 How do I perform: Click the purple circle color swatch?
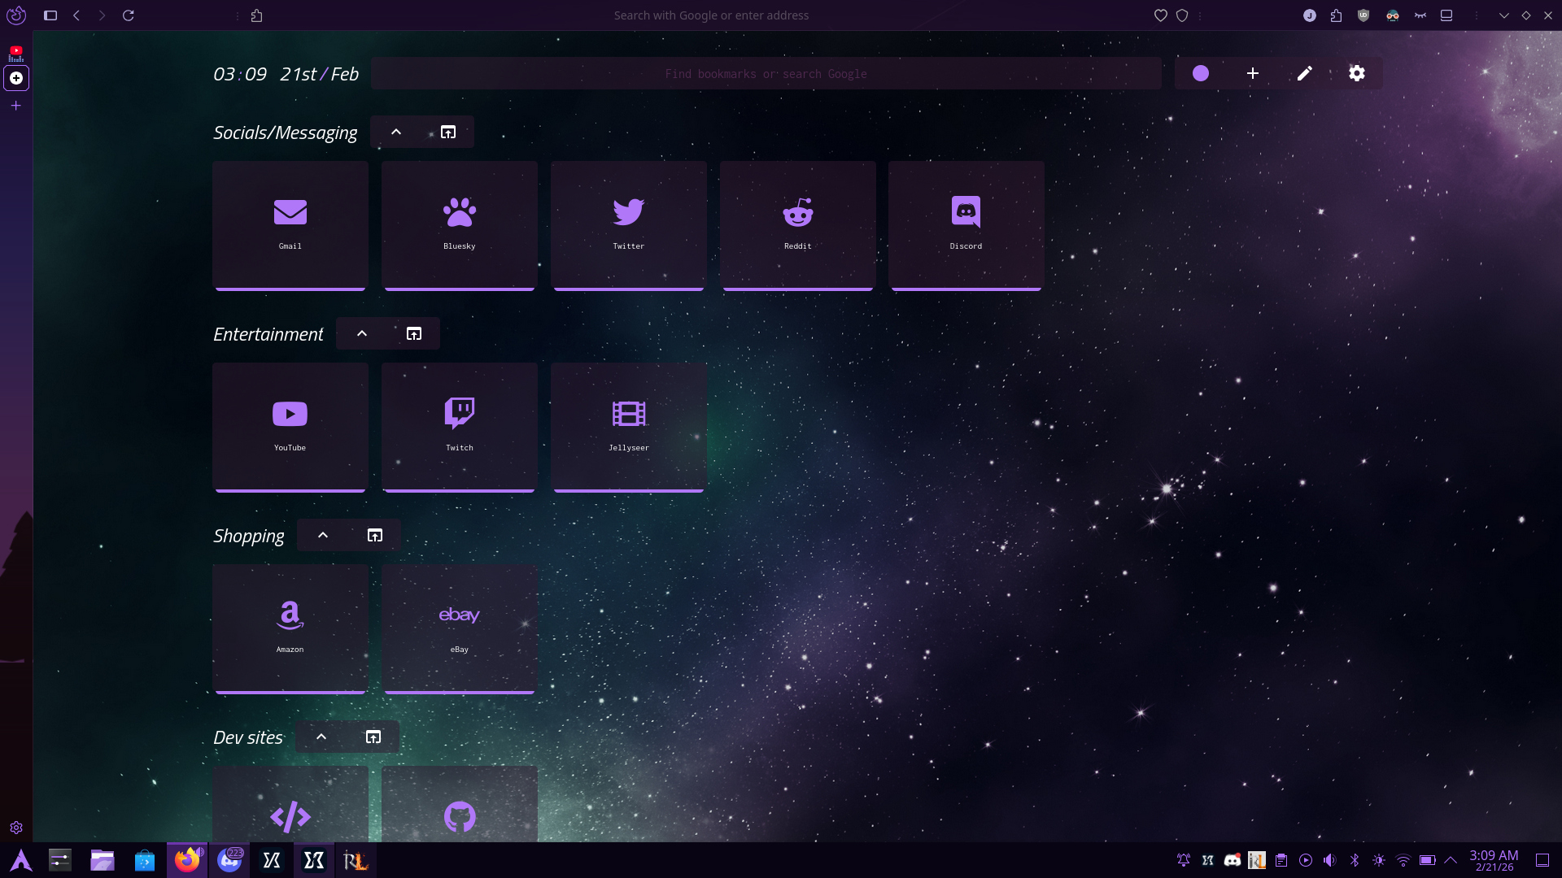(1201, 73)
